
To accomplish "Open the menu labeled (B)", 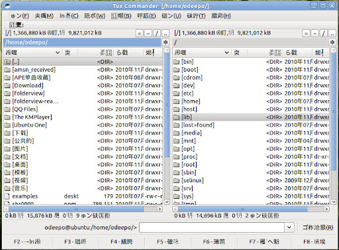I will pos(121,16).
